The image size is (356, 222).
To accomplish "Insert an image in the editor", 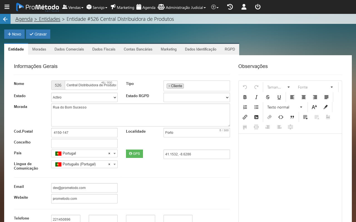I will tap(256, 117).
